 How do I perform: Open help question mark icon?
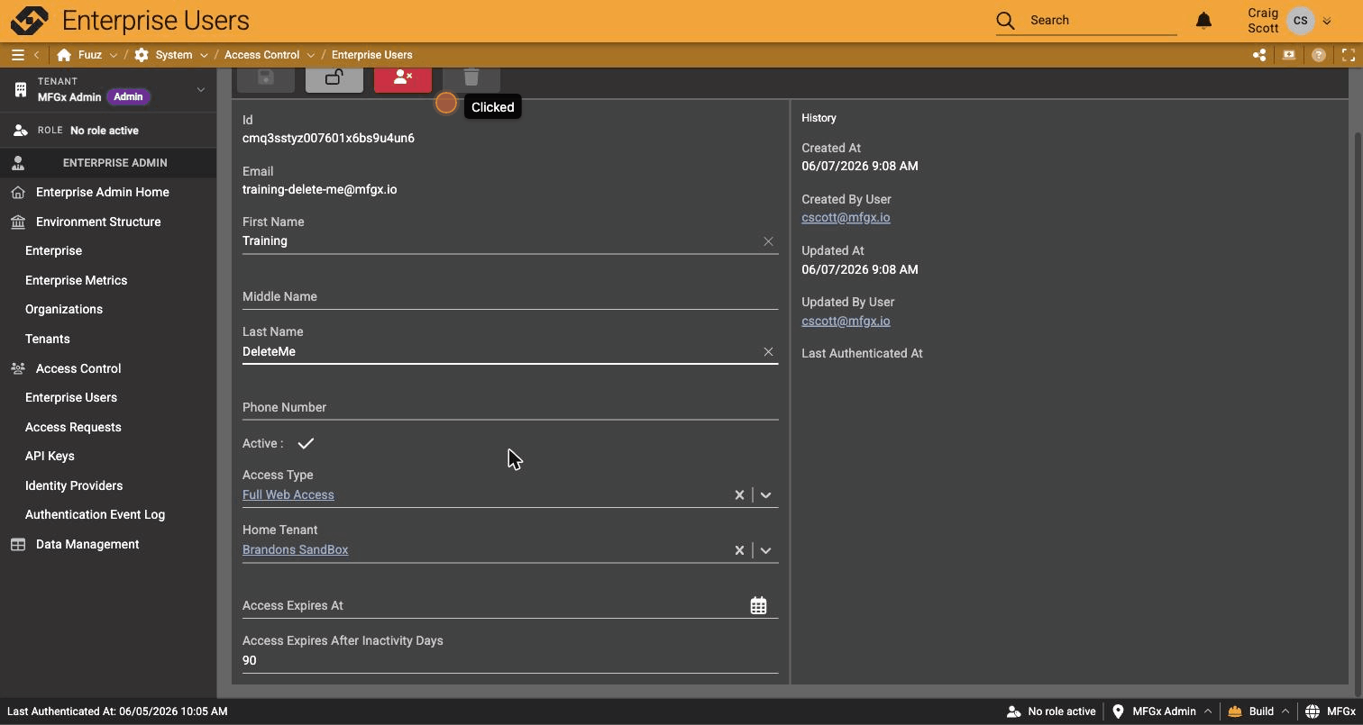(x=1319, y=55)
